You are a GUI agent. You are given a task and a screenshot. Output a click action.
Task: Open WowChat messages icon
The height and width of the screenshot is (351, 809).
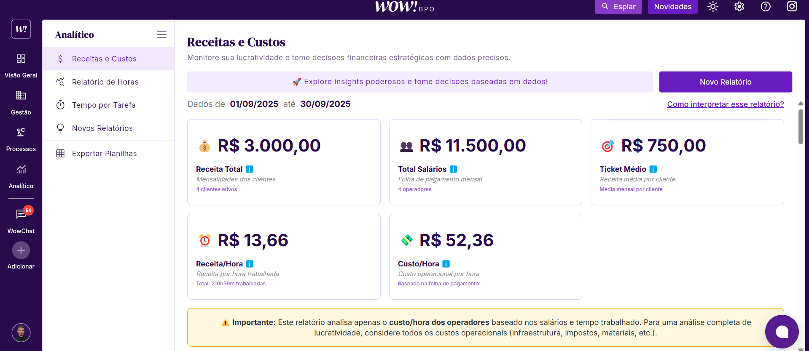click(21, 215)
